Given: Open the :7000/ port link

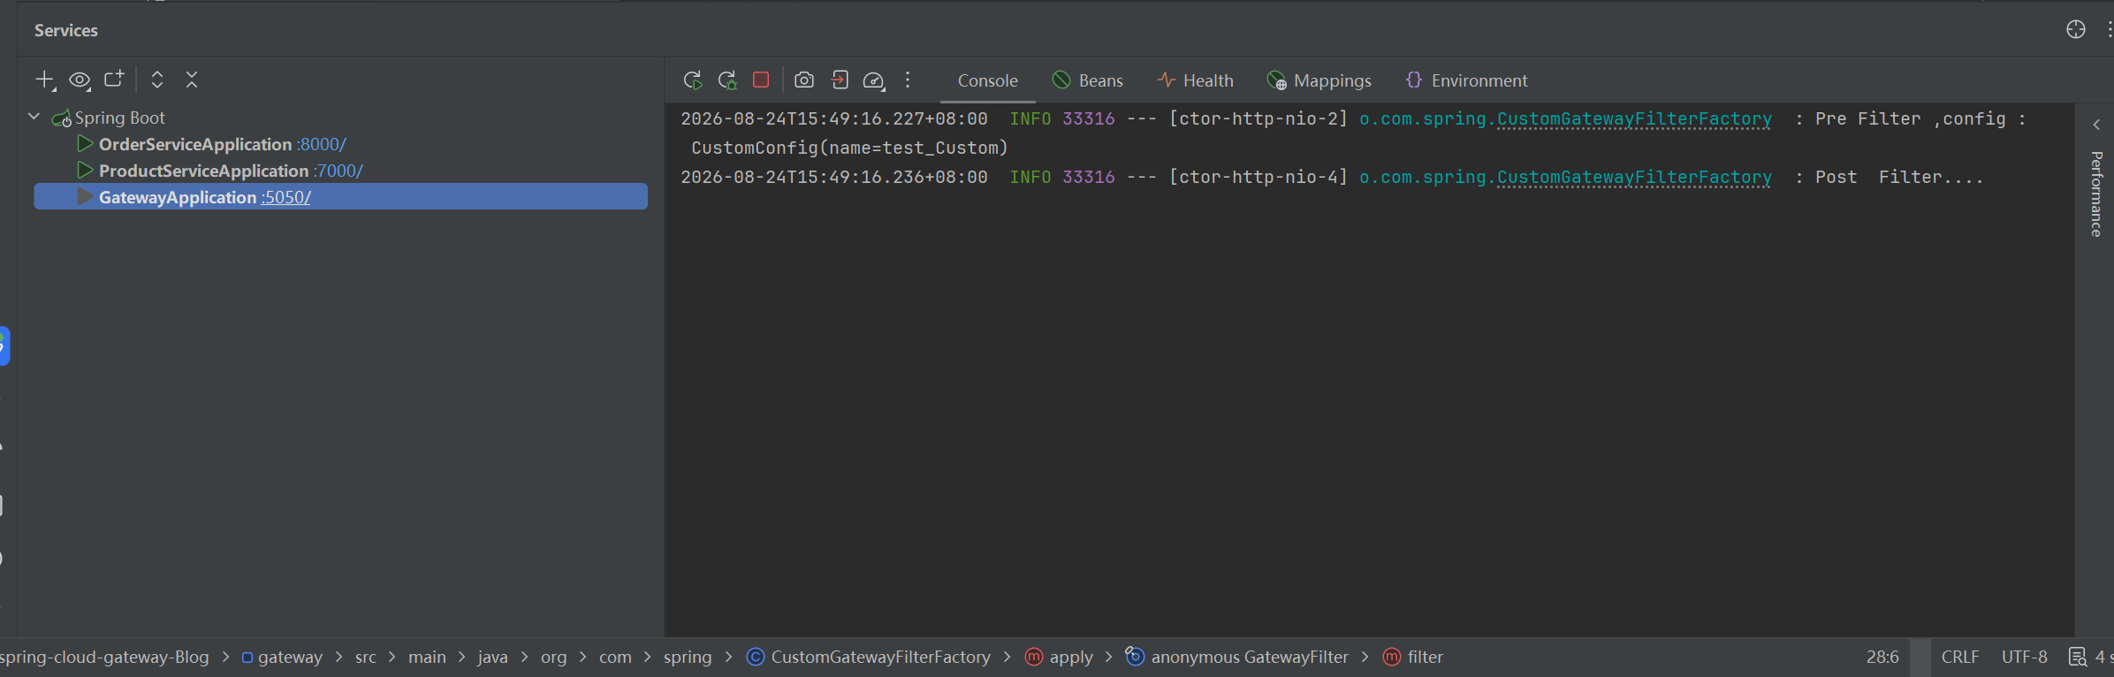Looking at the screenshot, I should [x=338, y=171].
